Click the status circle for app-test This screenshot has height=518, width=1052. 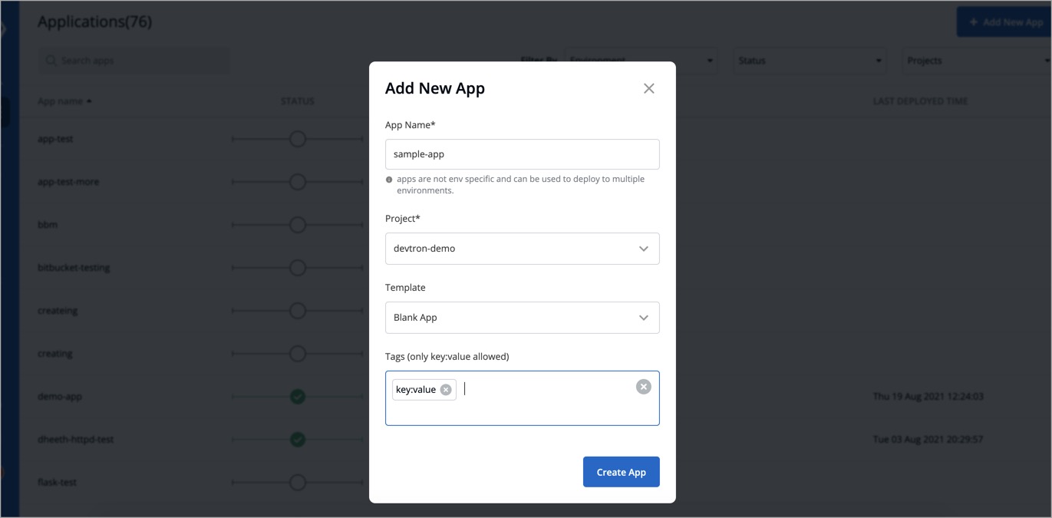coord(298,139)
